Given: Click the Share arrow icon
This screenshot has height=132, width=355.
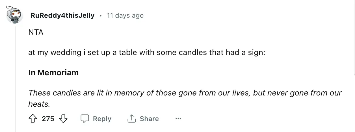Looking at the screenshot, I should [x=132, y=119].
